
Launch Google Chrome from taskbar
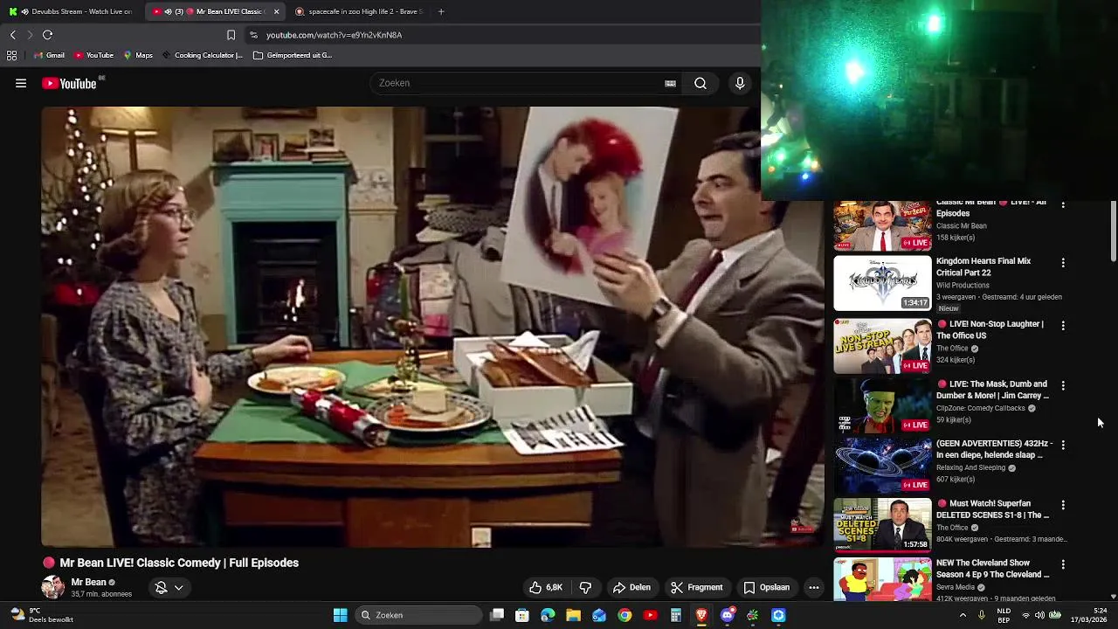click(625, 615)
